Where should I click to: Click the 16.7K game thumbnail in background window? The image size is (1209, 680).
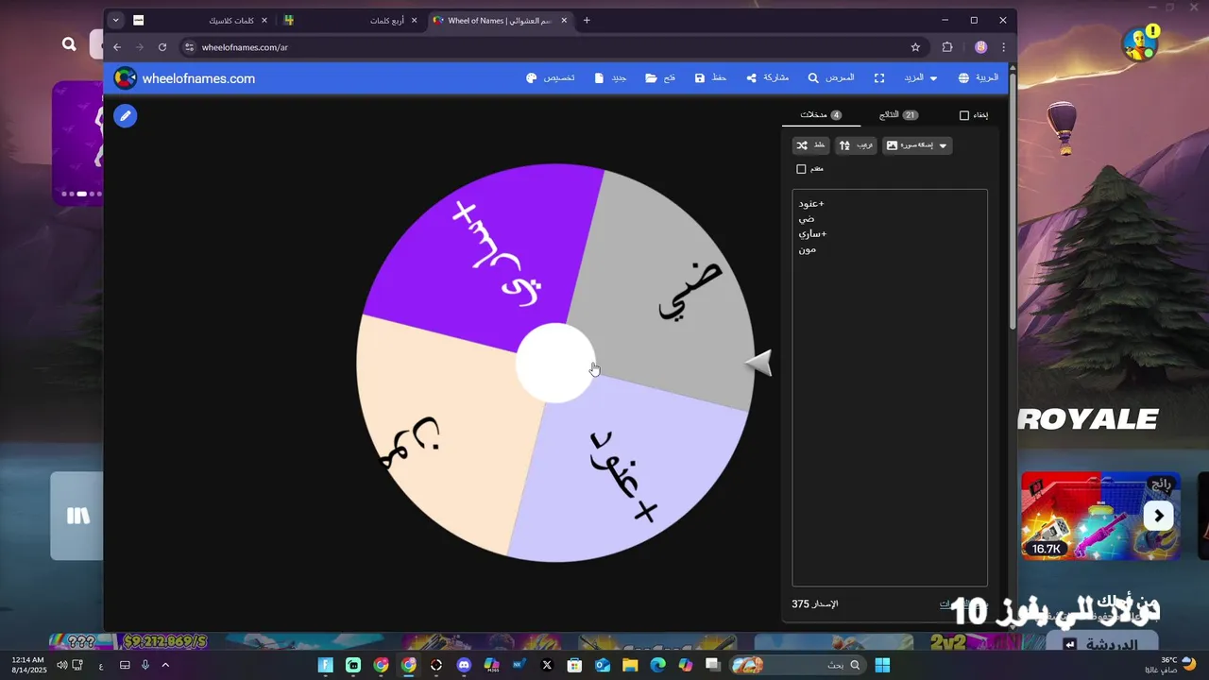pyautogui.click(x=1100, y=516)
